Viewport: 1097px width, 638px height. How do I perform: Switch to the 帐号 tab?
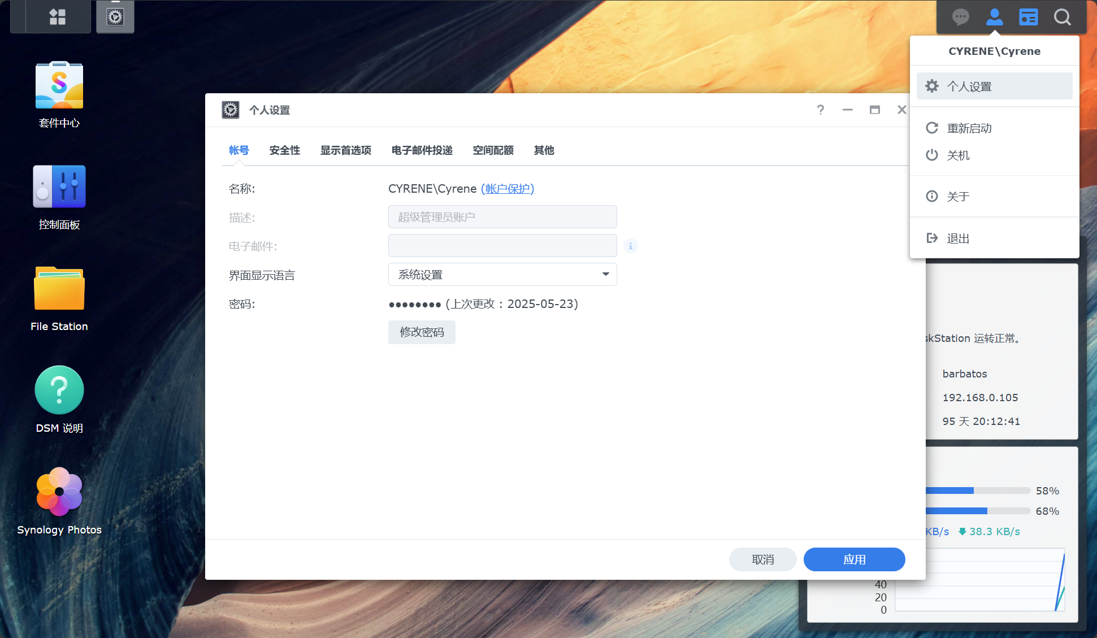[x=239, y=150]
